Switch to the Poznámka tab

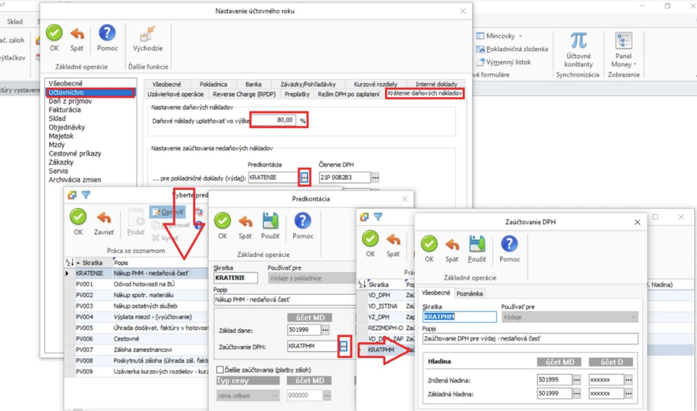(x=469, y=294)
